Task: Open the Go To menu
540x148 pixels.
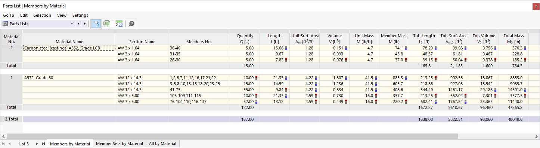Action: click(9, 15)
